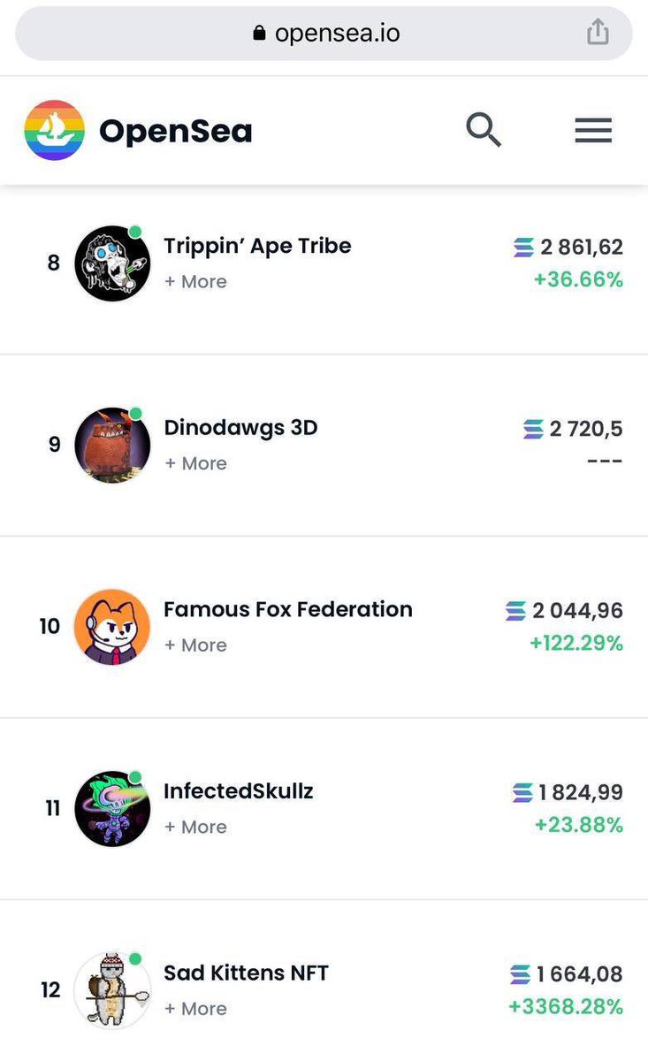Viewport: 648px width, 1061px height.
Task: Open the hamburger menu
Action: click(x=593, y=131)
